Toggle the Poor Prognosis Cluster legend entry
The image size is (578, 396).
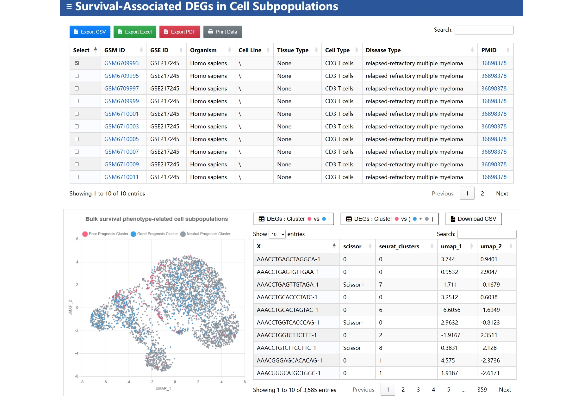point(106,234)
